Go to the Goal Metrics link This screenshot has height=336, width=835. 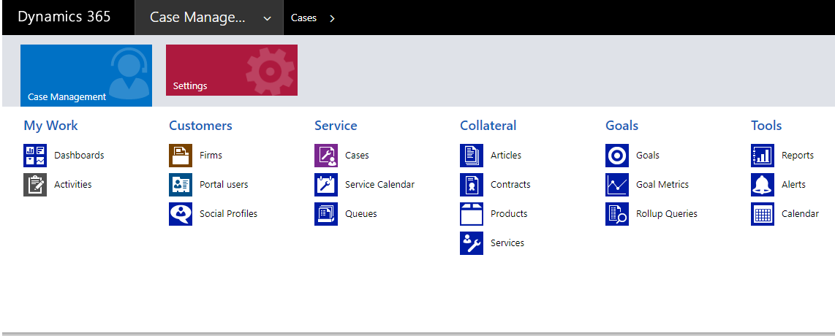pyautogui.click(x=662, y=185)
